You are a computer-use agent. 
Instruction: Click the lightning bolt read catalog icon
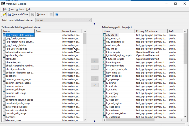click(4, 14)
